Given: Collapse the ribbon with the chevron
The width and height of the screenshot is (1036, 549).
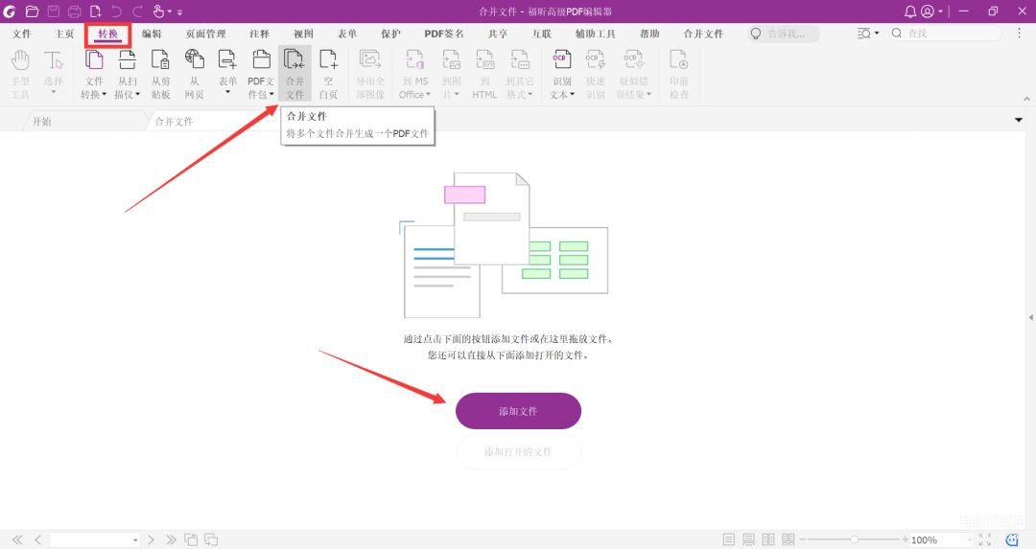Looking at the screenshot, I should pos(1026,99).
